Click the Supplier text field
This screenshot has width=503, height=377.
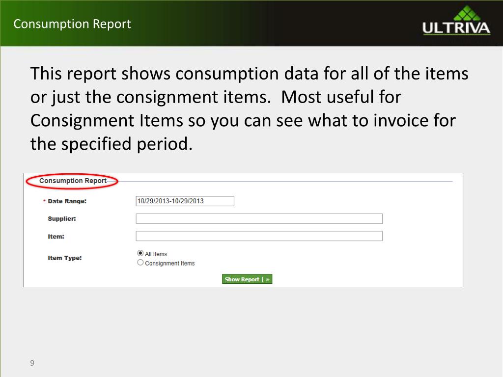(x=259, y=218)
